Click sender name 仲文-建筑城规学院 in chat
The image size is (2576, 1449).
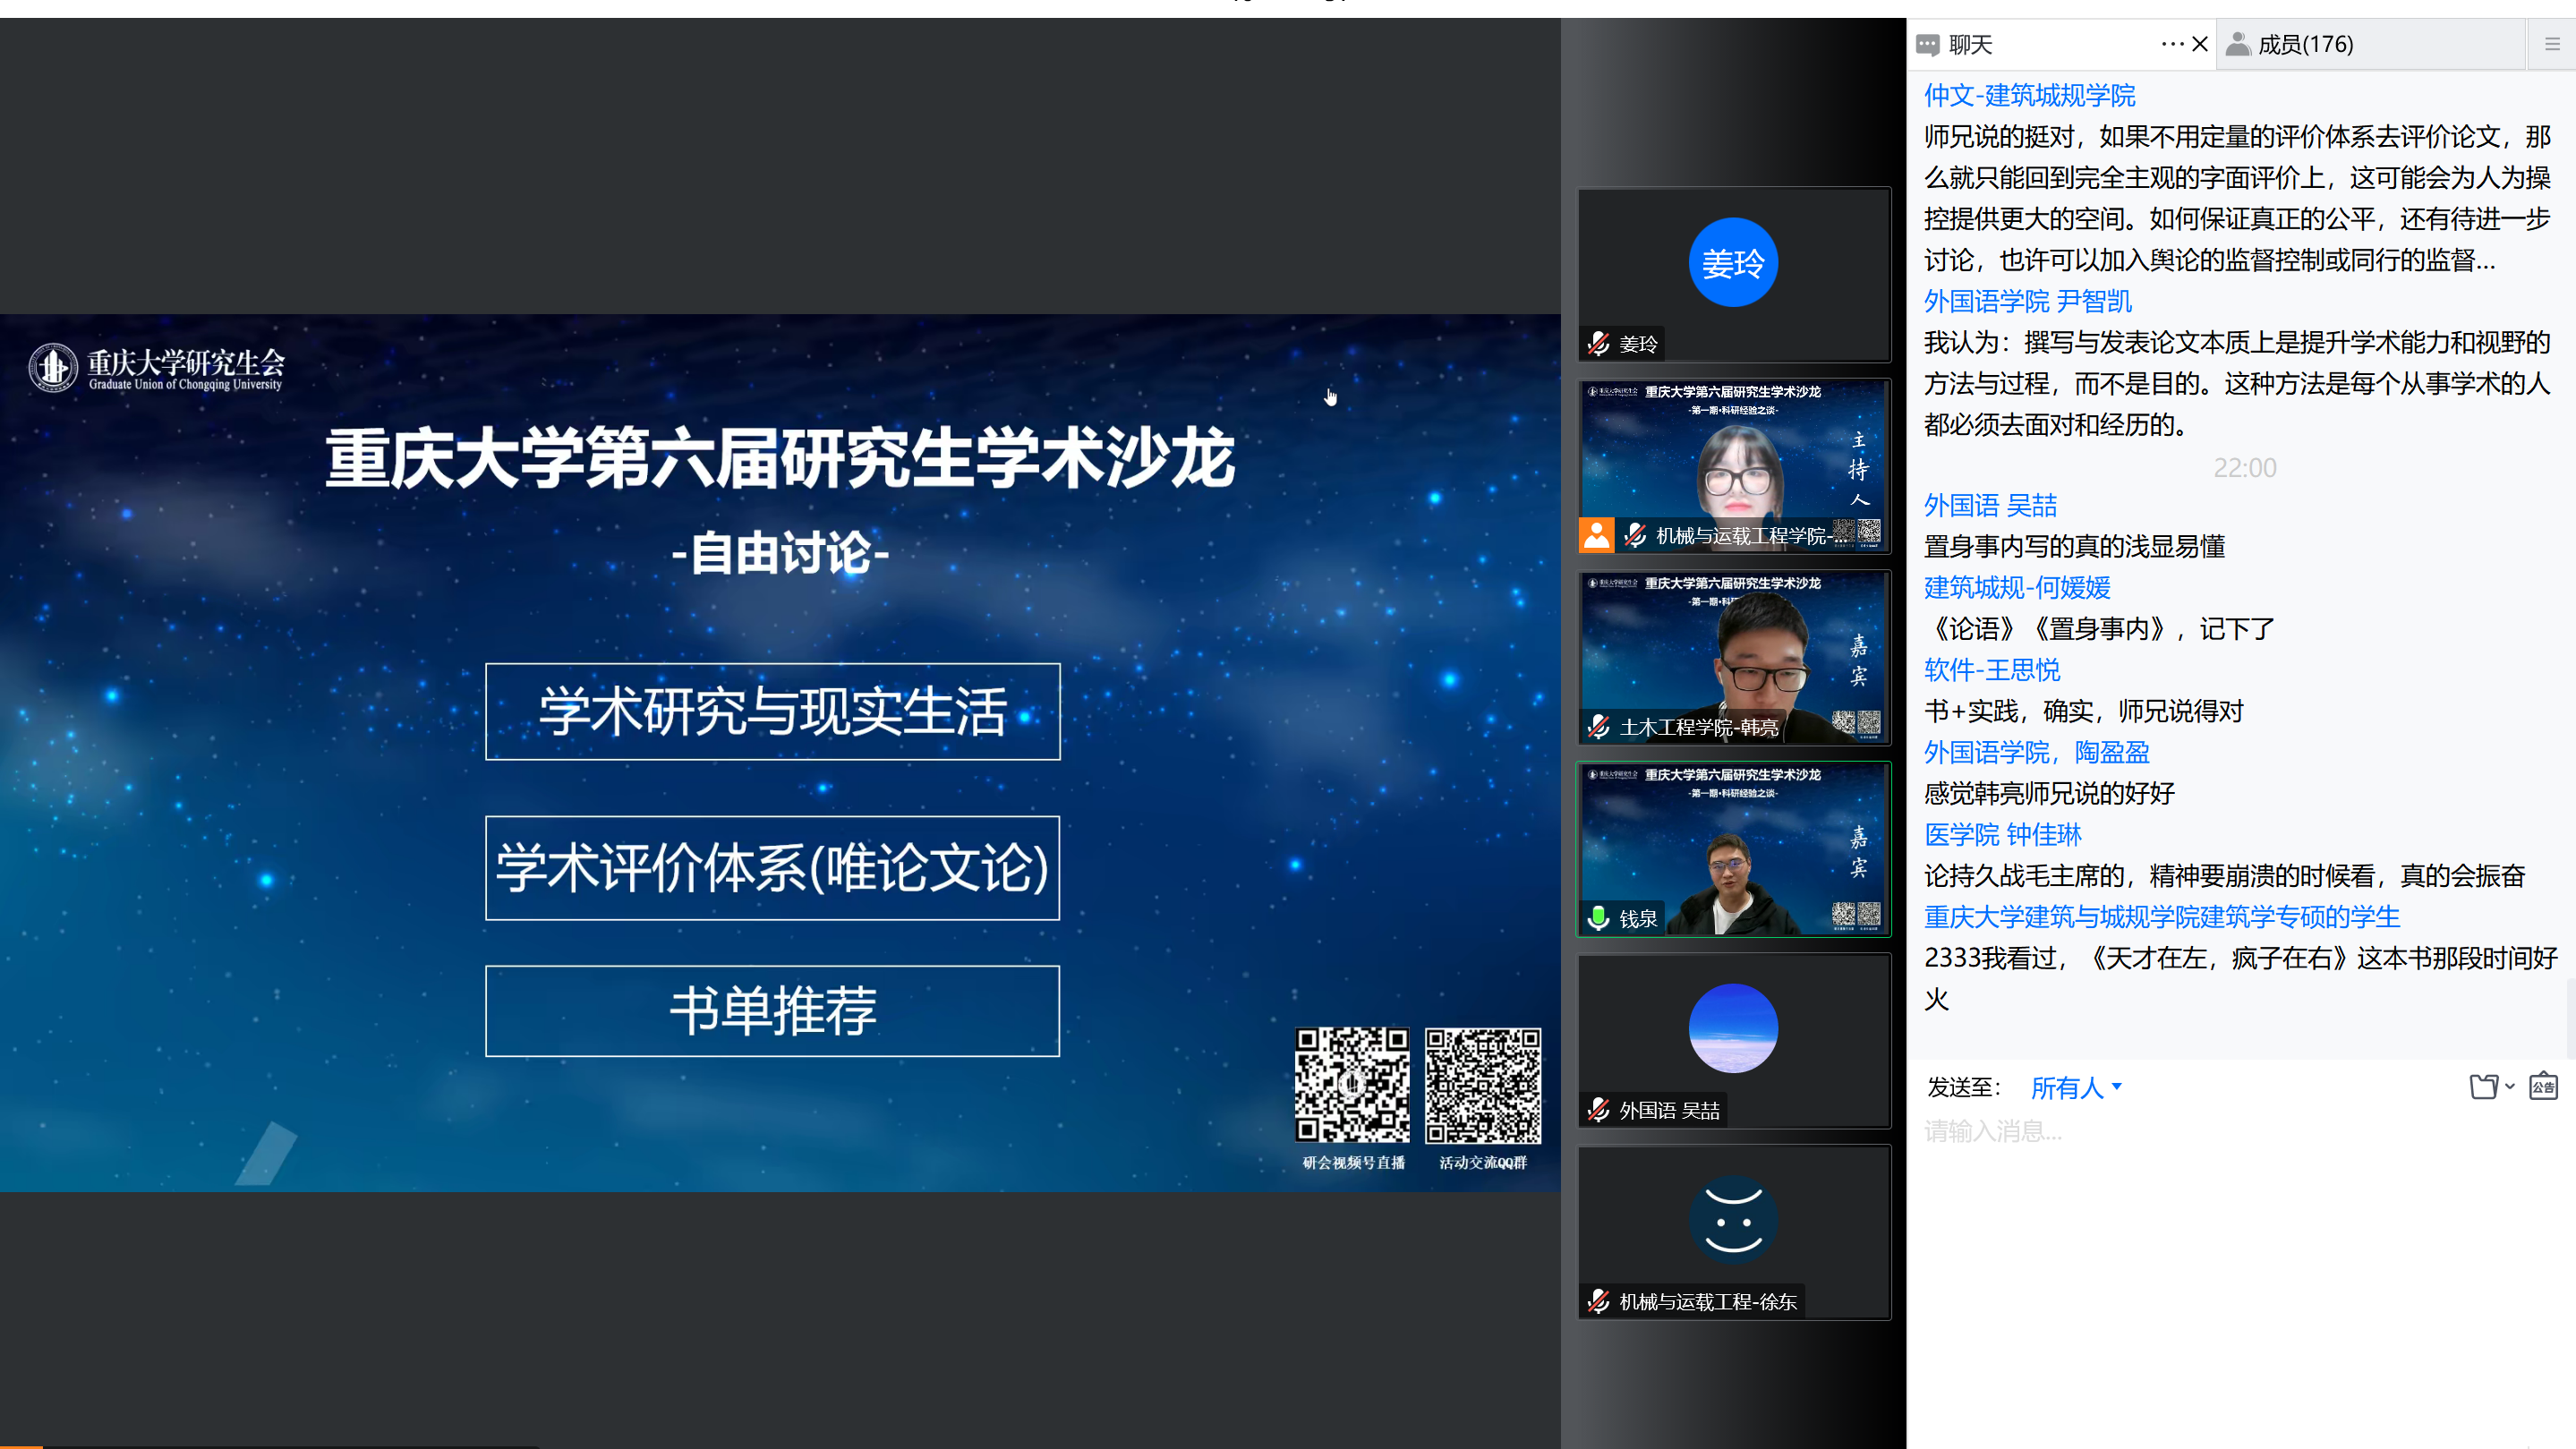point(2029,95)
